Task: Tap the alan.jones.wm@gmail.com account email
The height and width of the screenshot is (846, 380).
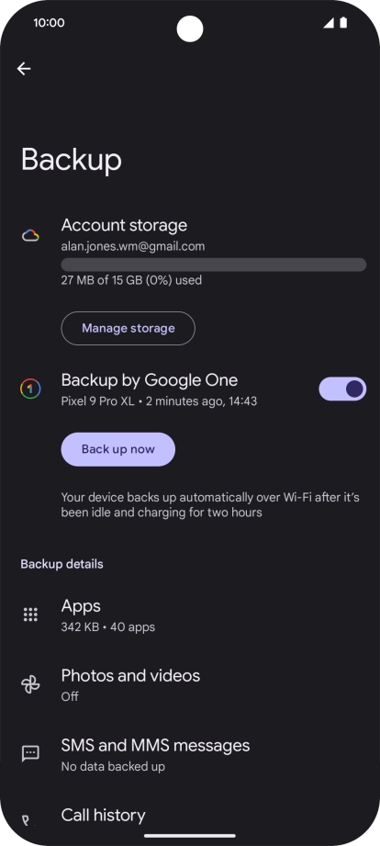Action: 133,246
